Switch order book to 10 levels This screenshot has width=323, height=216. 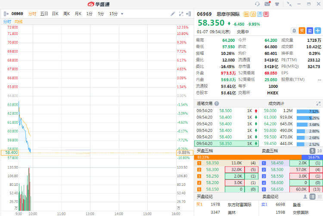pos(319,151)
